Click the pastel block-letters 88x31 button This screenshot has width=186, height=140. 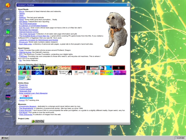pos(93,73)
